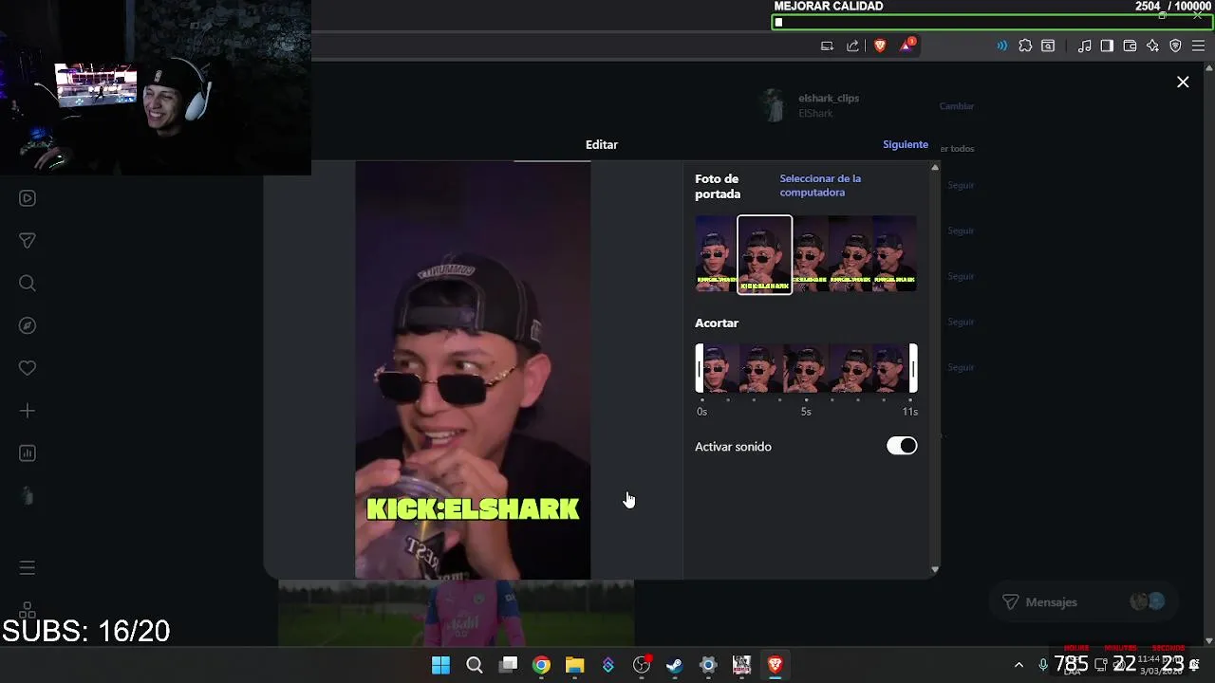This screenshot has height=683, width=1215.
Task: Select the fourth cover photo thumbnail
Action: (x=850, y=254)
